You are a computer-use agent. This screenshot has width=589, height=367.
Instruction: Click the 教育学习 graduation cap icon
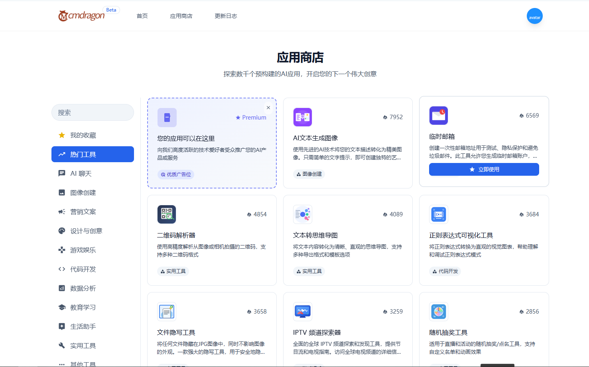click(x=62, y=307)
